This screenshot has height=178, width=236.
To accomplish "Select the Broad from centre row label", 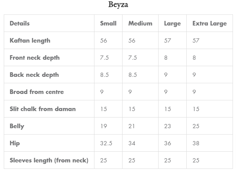I will (x=37, y=92).
